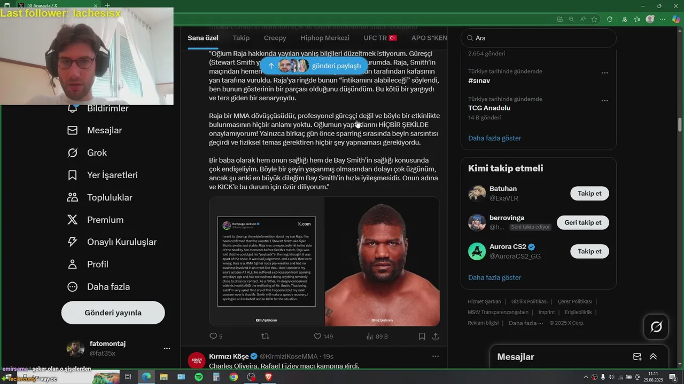Open Grok icon in sidebar

click(73, 153)
